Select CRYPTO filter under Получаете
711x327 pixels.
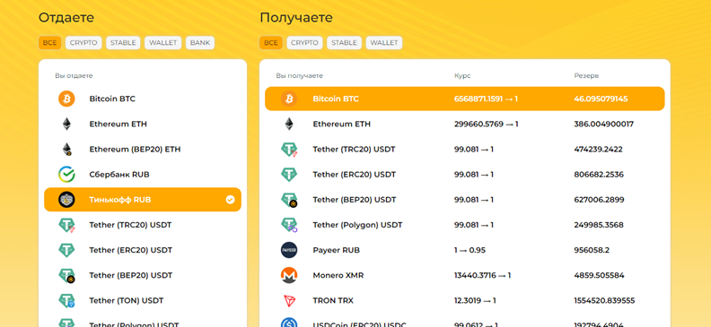tap(304, 43)
